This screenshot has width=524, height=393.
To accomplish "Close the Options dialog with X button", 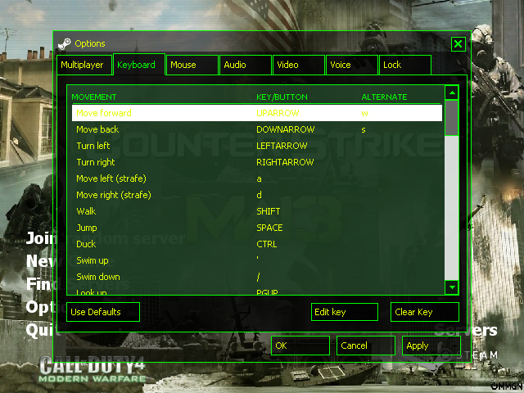I will click(458, 44).
